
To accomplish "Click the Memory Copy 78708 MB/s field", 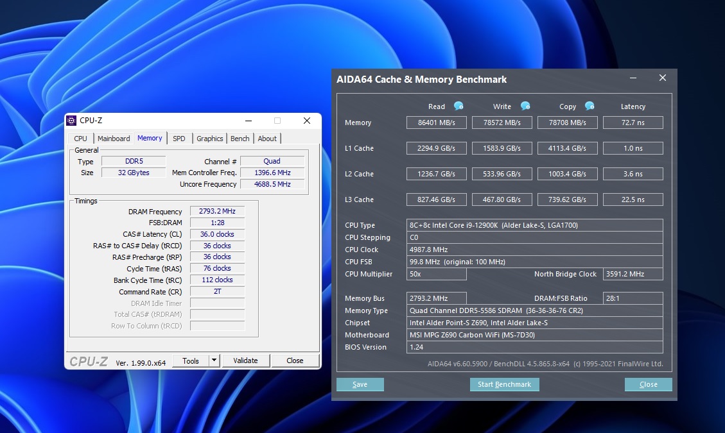I will pos(567,123).
